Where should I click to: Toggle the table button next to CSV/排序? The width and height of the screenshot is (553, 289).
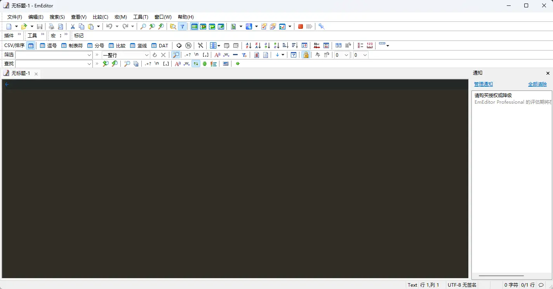coord(31,45)
